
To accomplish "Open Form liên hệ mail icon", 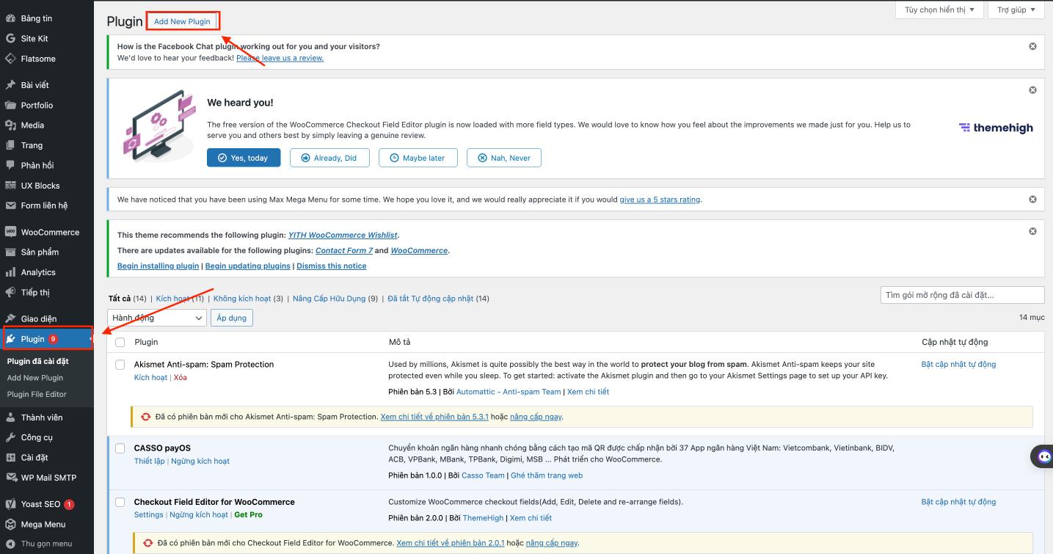I will point(10,205).
